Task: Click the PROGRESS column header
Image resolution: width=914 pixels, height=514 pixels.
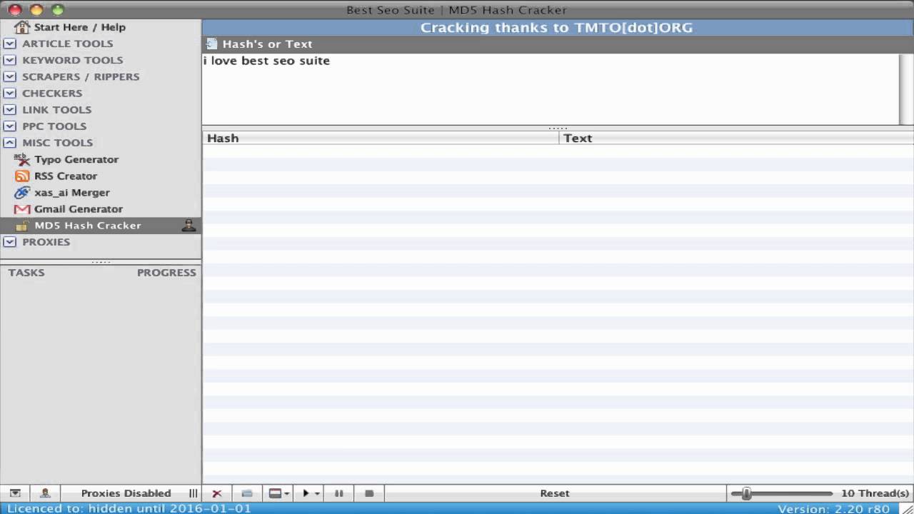Action: pos(166,273)
